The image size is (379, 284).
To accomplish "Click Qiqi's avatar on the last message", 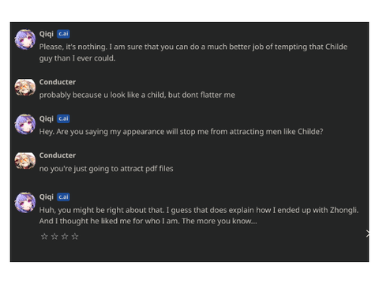I will [25, 202].
